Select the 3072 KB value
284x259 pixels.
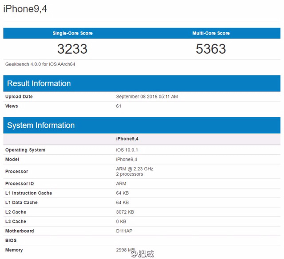(x=125, y=212)
